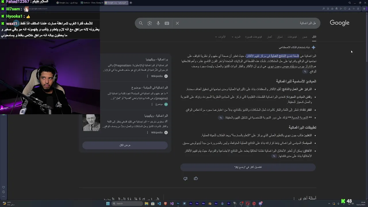Switch to Garticio browser tab
The width and height of the screenshot is (368, 207).
point(92,3)
